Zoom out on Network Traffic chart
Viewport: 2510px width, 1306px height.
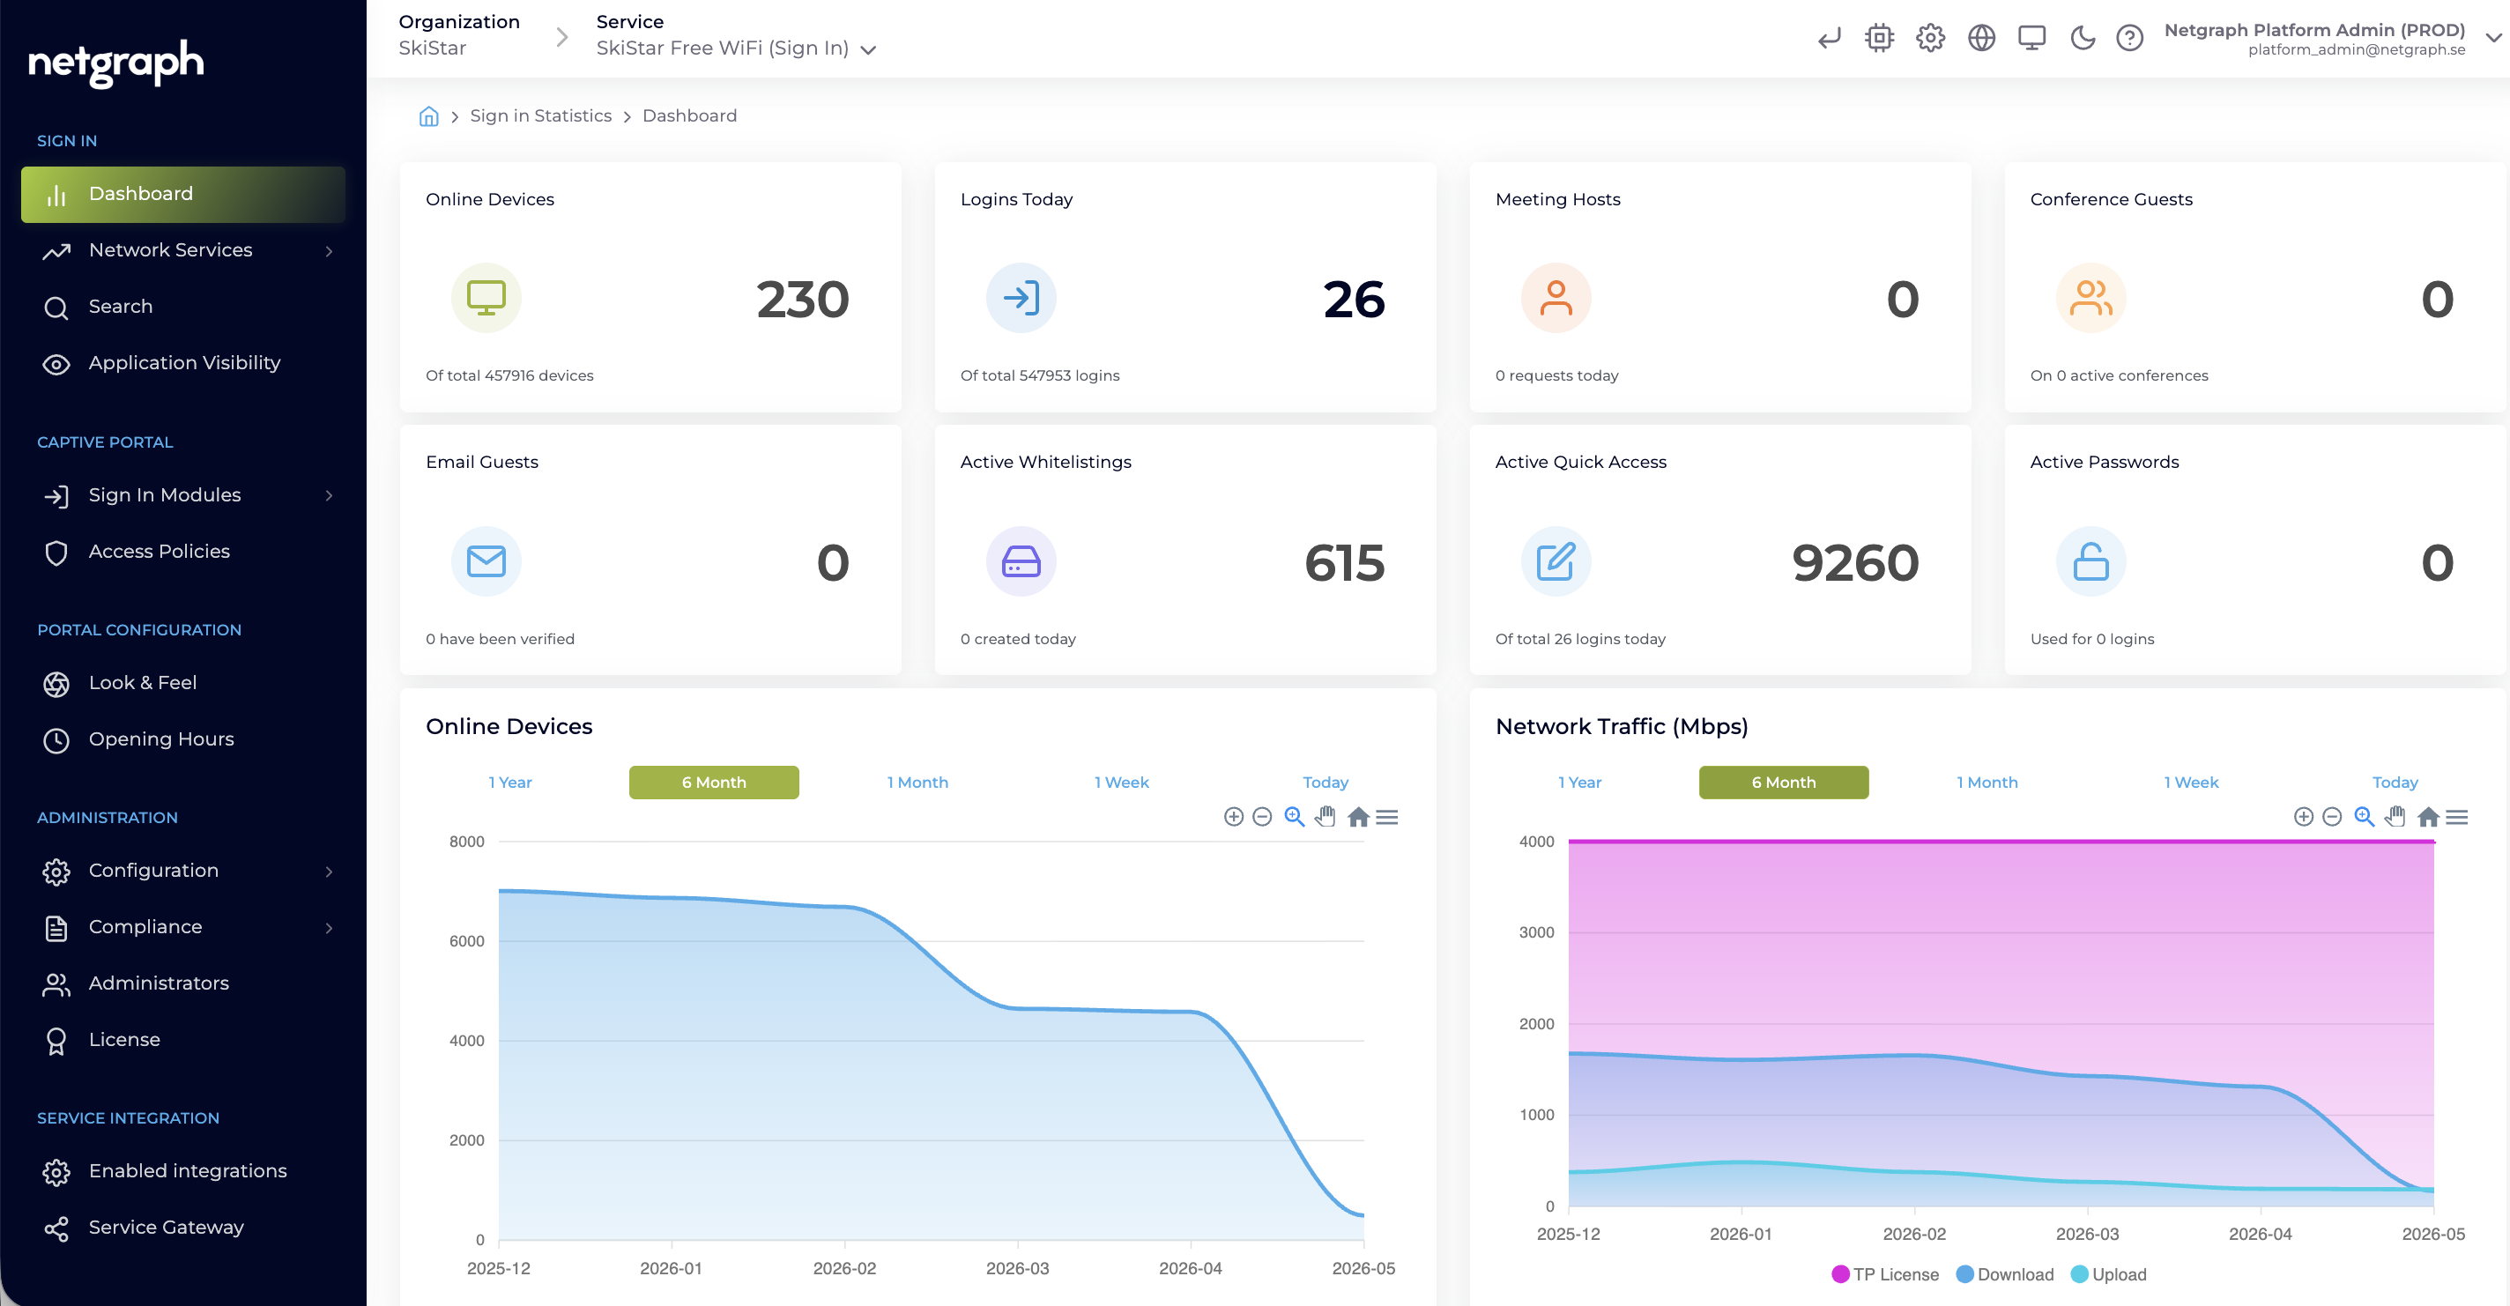(2332, 817)
